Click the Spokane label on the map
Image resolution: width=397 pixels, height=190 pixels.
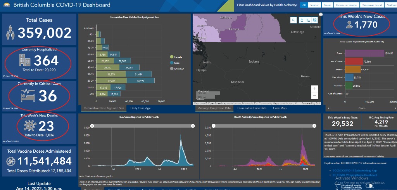click(254, 62)
